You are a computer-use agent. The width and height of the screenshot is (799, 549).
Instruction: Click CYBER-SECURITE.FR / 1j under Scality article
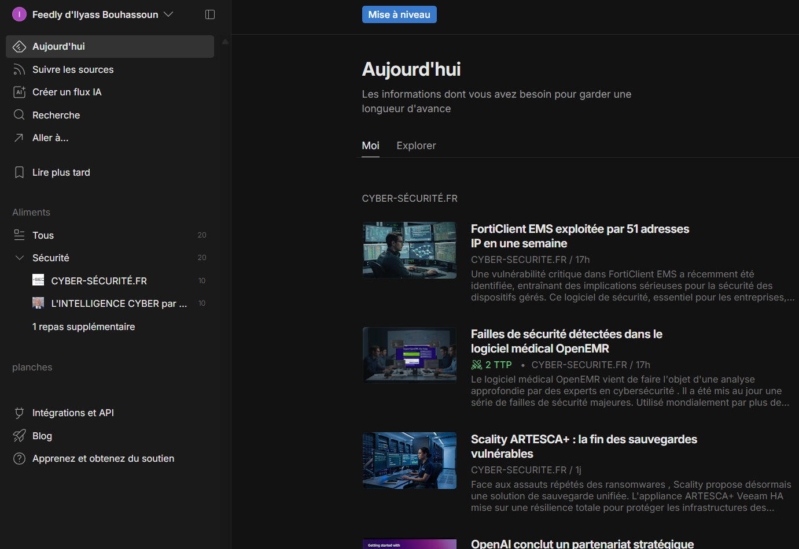point(526,470)
